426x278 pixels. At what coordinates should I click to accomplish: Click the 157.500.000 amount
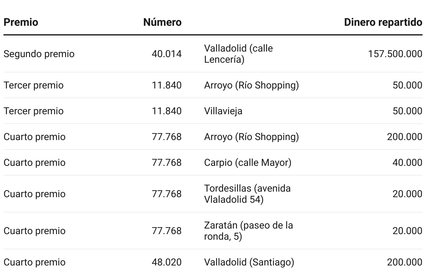(395, 54)
